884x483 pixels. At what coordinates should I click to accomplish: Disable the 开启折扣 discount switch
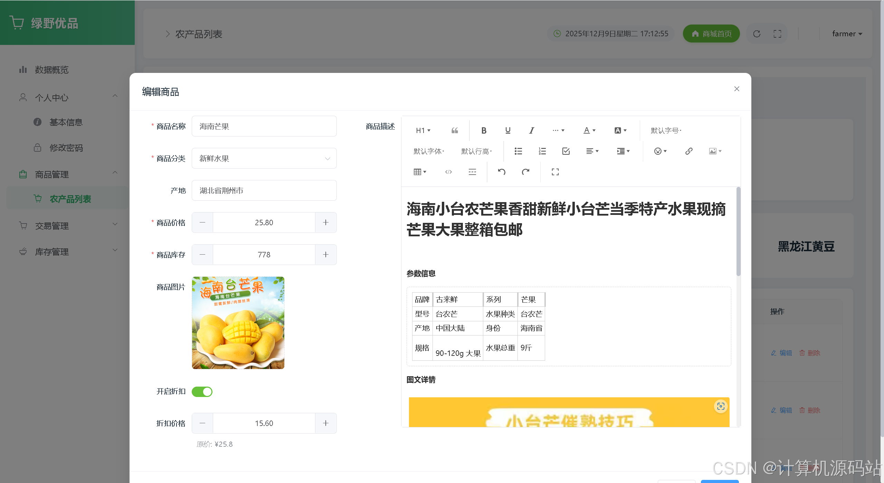[x=202, y=392]
